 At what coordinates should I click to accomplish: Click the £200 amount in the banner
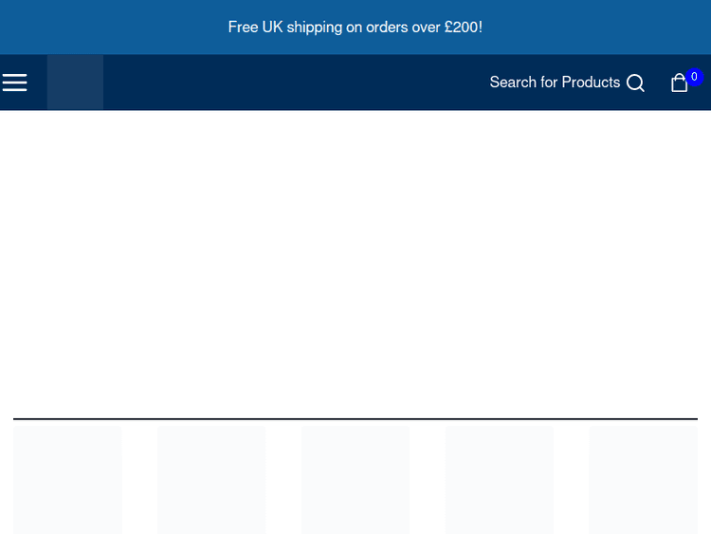463,27
